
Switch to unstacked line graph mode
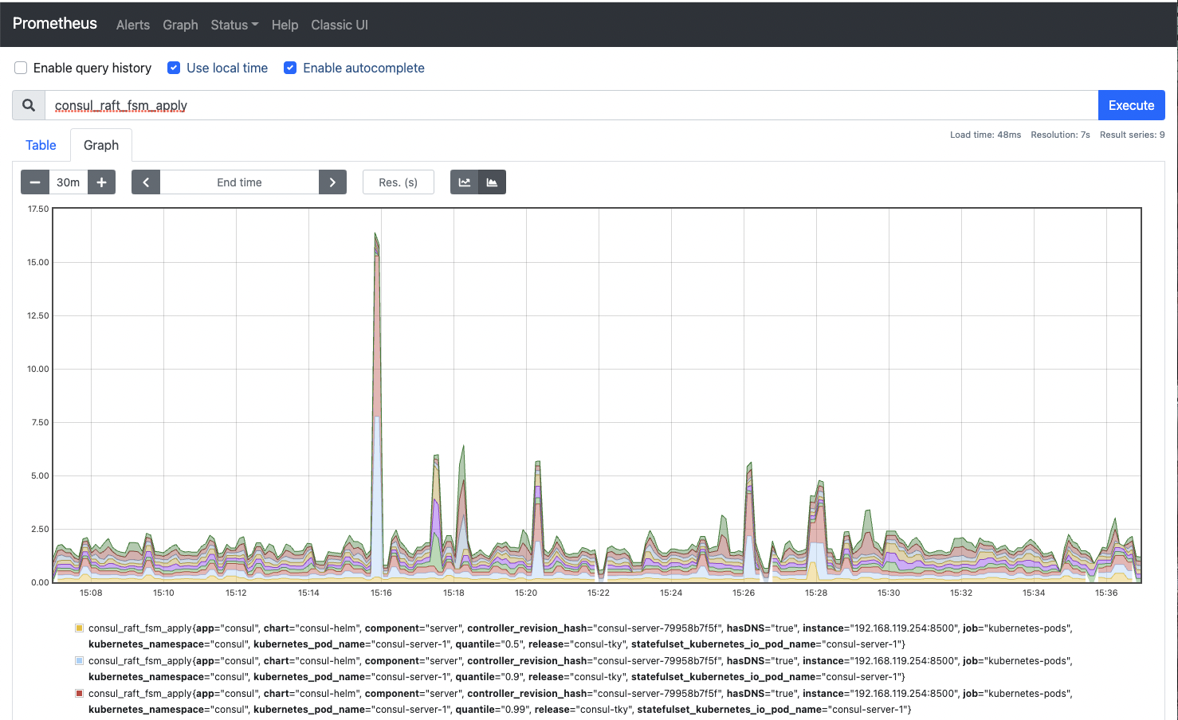[x=465, y=182]
